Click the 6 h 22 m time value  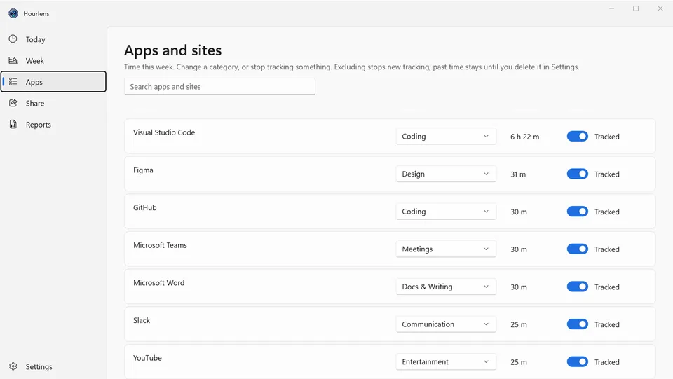point(524,137)
